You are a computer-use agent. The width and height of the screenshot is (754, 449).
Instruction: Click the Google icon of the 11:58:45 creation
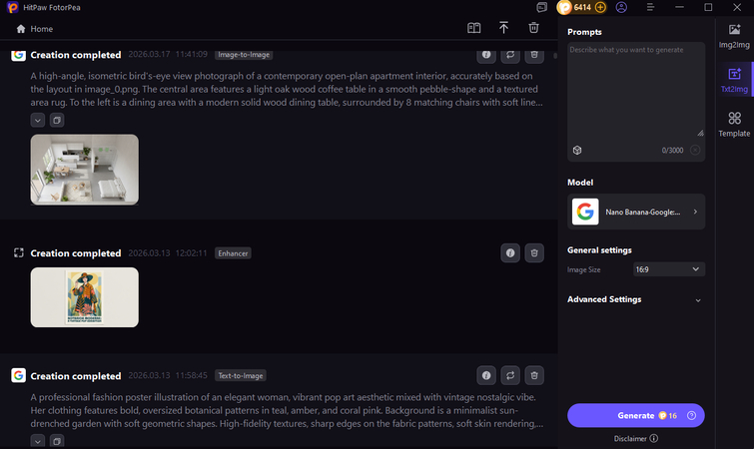click(18, 375)
